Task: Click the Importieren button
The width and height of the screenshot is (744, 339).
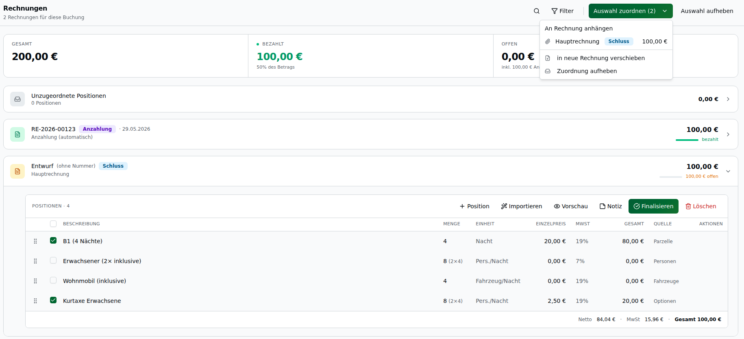Action: tap(522, 206)
